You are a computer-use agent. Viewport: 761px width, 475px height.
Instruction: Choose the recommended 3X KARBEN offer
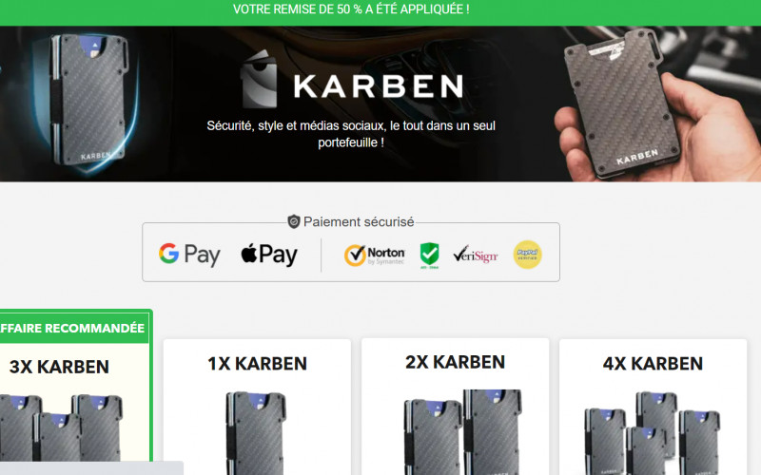[x=75, y=392]
